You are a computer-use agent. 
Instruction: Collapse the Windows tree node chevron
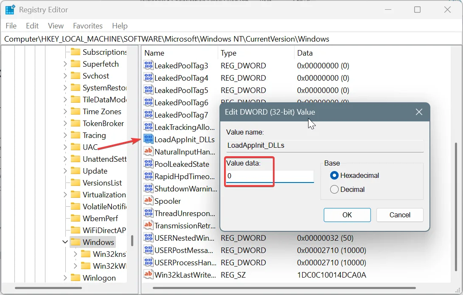[65, 242]
